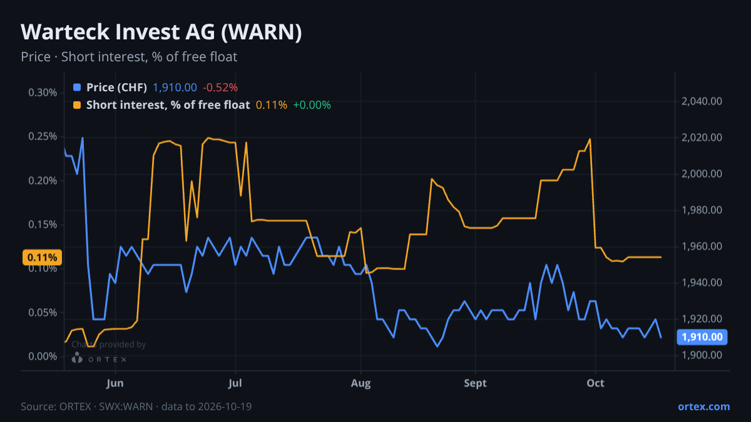Click the 0.15% left axis label
The width and height of the screenshot is (751, 422).
pos(43,224)
